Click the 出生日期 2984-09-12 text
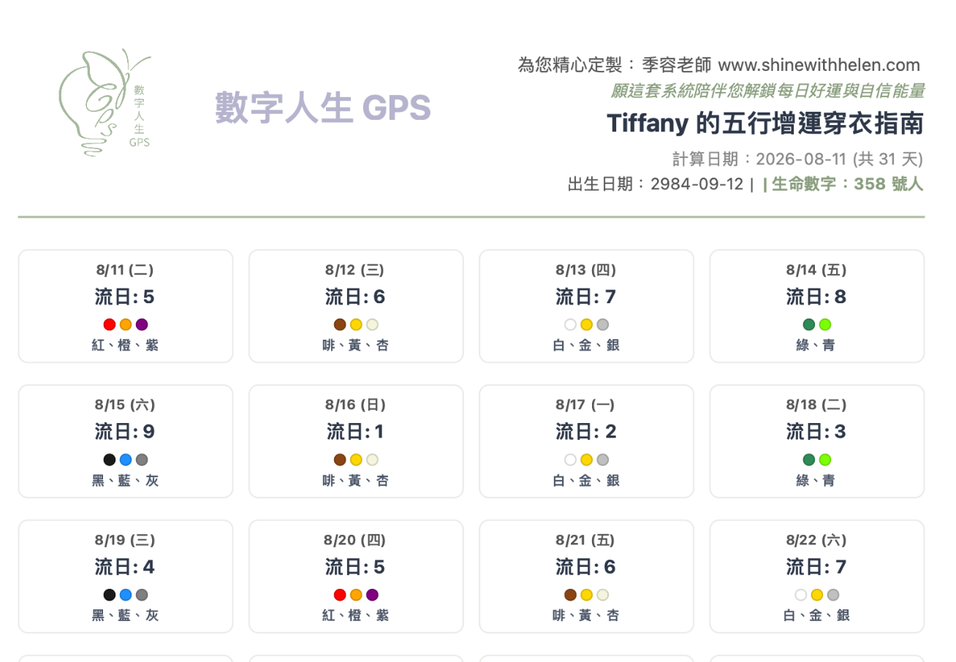The height and width of the screenshot is (662, 956). point(656,184)
